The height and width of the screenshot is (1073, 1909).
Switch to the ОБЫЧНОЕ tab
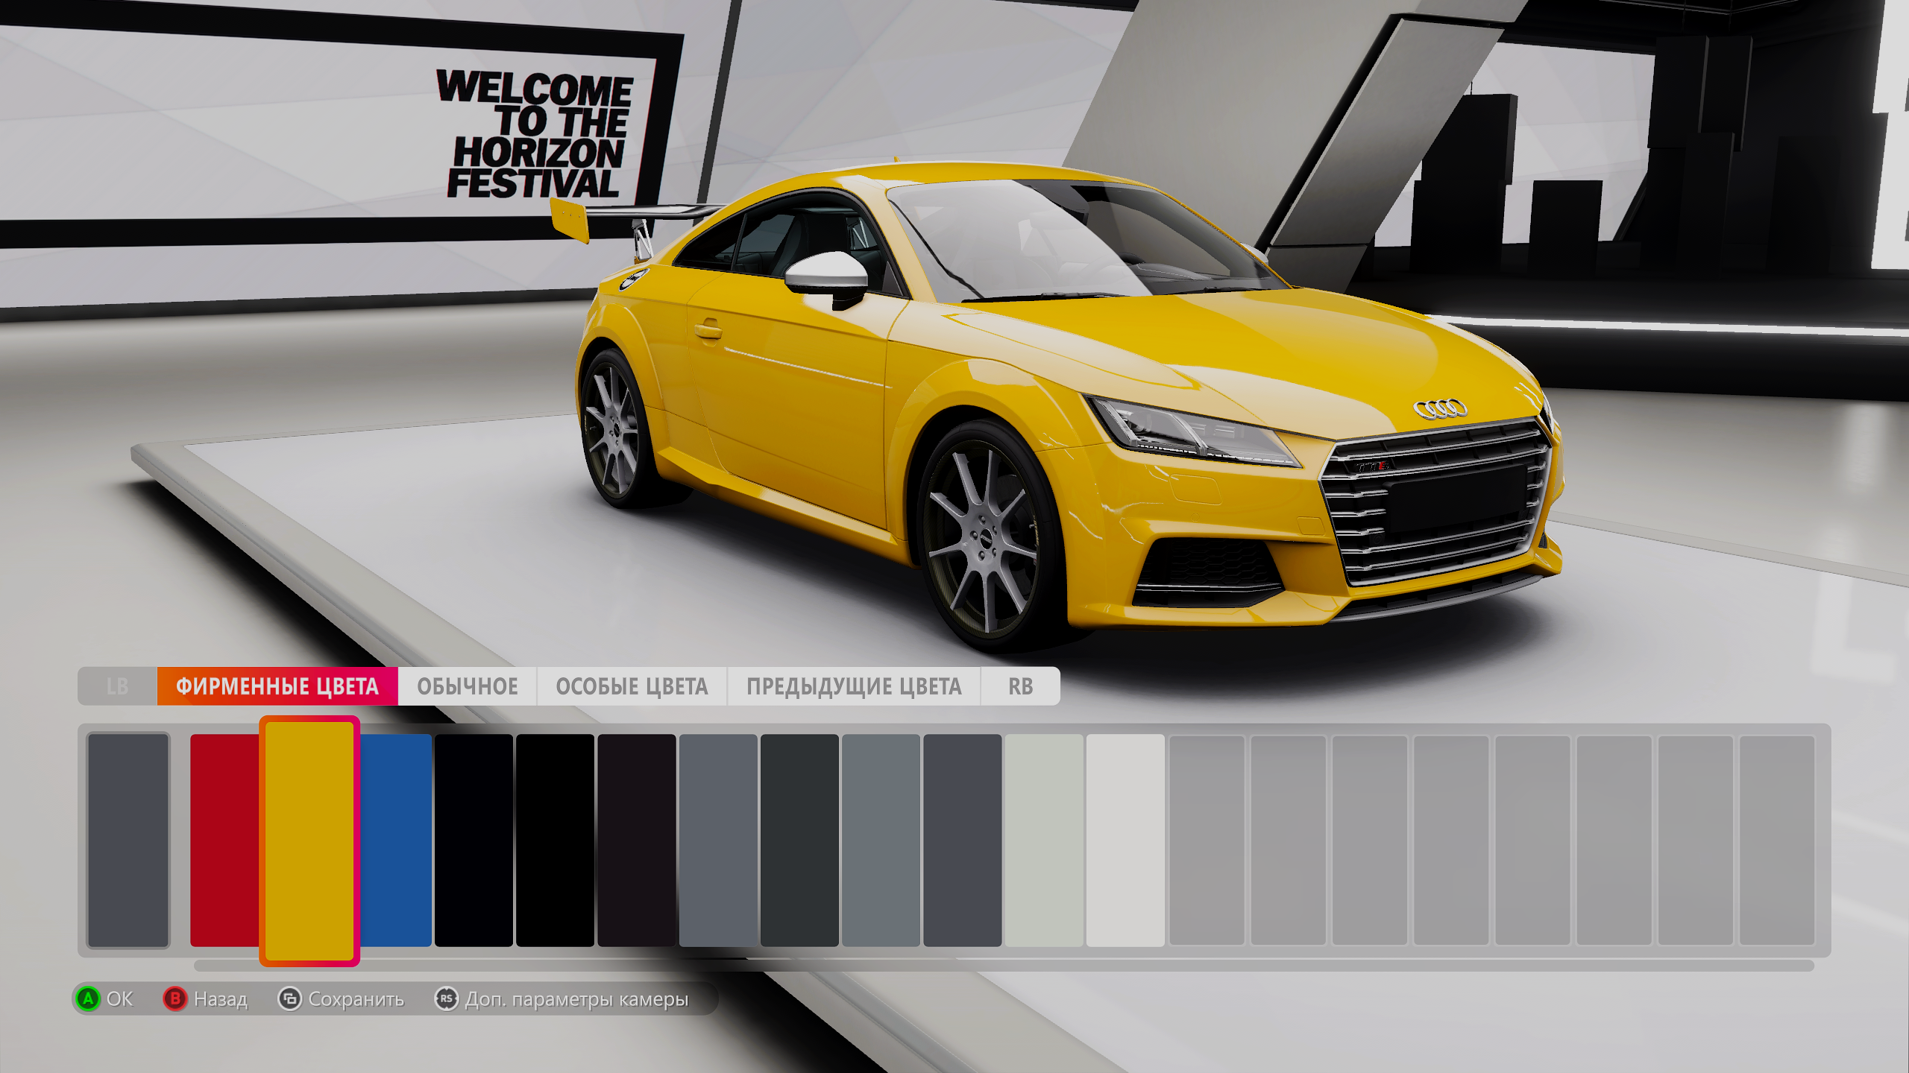(468, 686)
